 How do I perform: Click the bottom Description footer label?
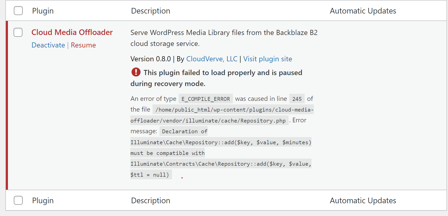pos(151,201)
